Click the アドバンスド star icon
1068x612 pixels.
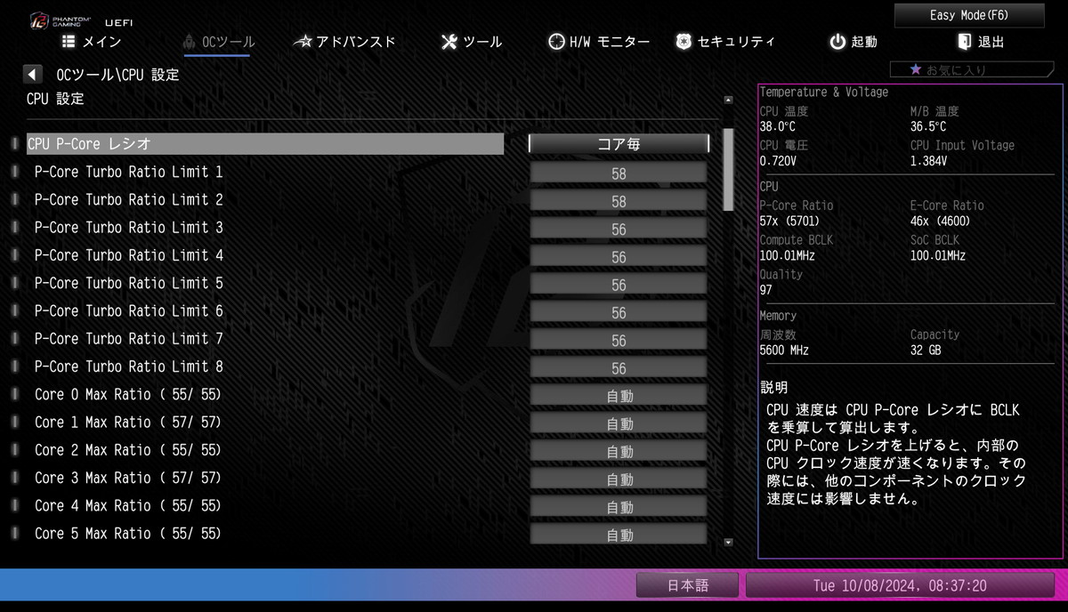(x=303, y=42)
